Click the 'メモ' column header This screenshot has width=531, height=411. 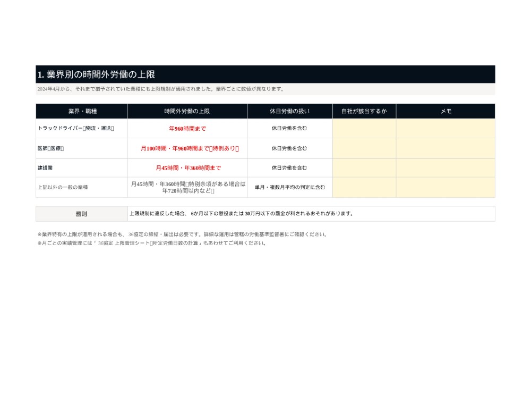click(x=446, y=111)
